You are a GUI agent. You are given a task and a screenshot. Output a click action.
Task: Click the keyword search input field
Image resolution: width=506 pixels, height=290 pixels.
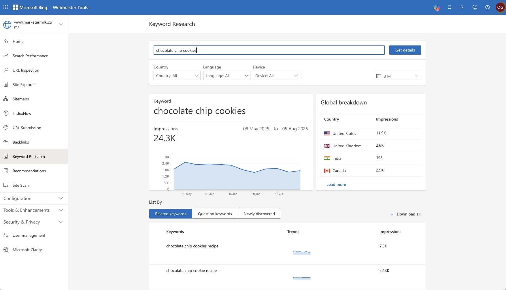point(269,50)
